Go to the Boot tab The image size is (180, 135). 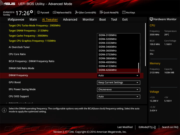(102, 19)
